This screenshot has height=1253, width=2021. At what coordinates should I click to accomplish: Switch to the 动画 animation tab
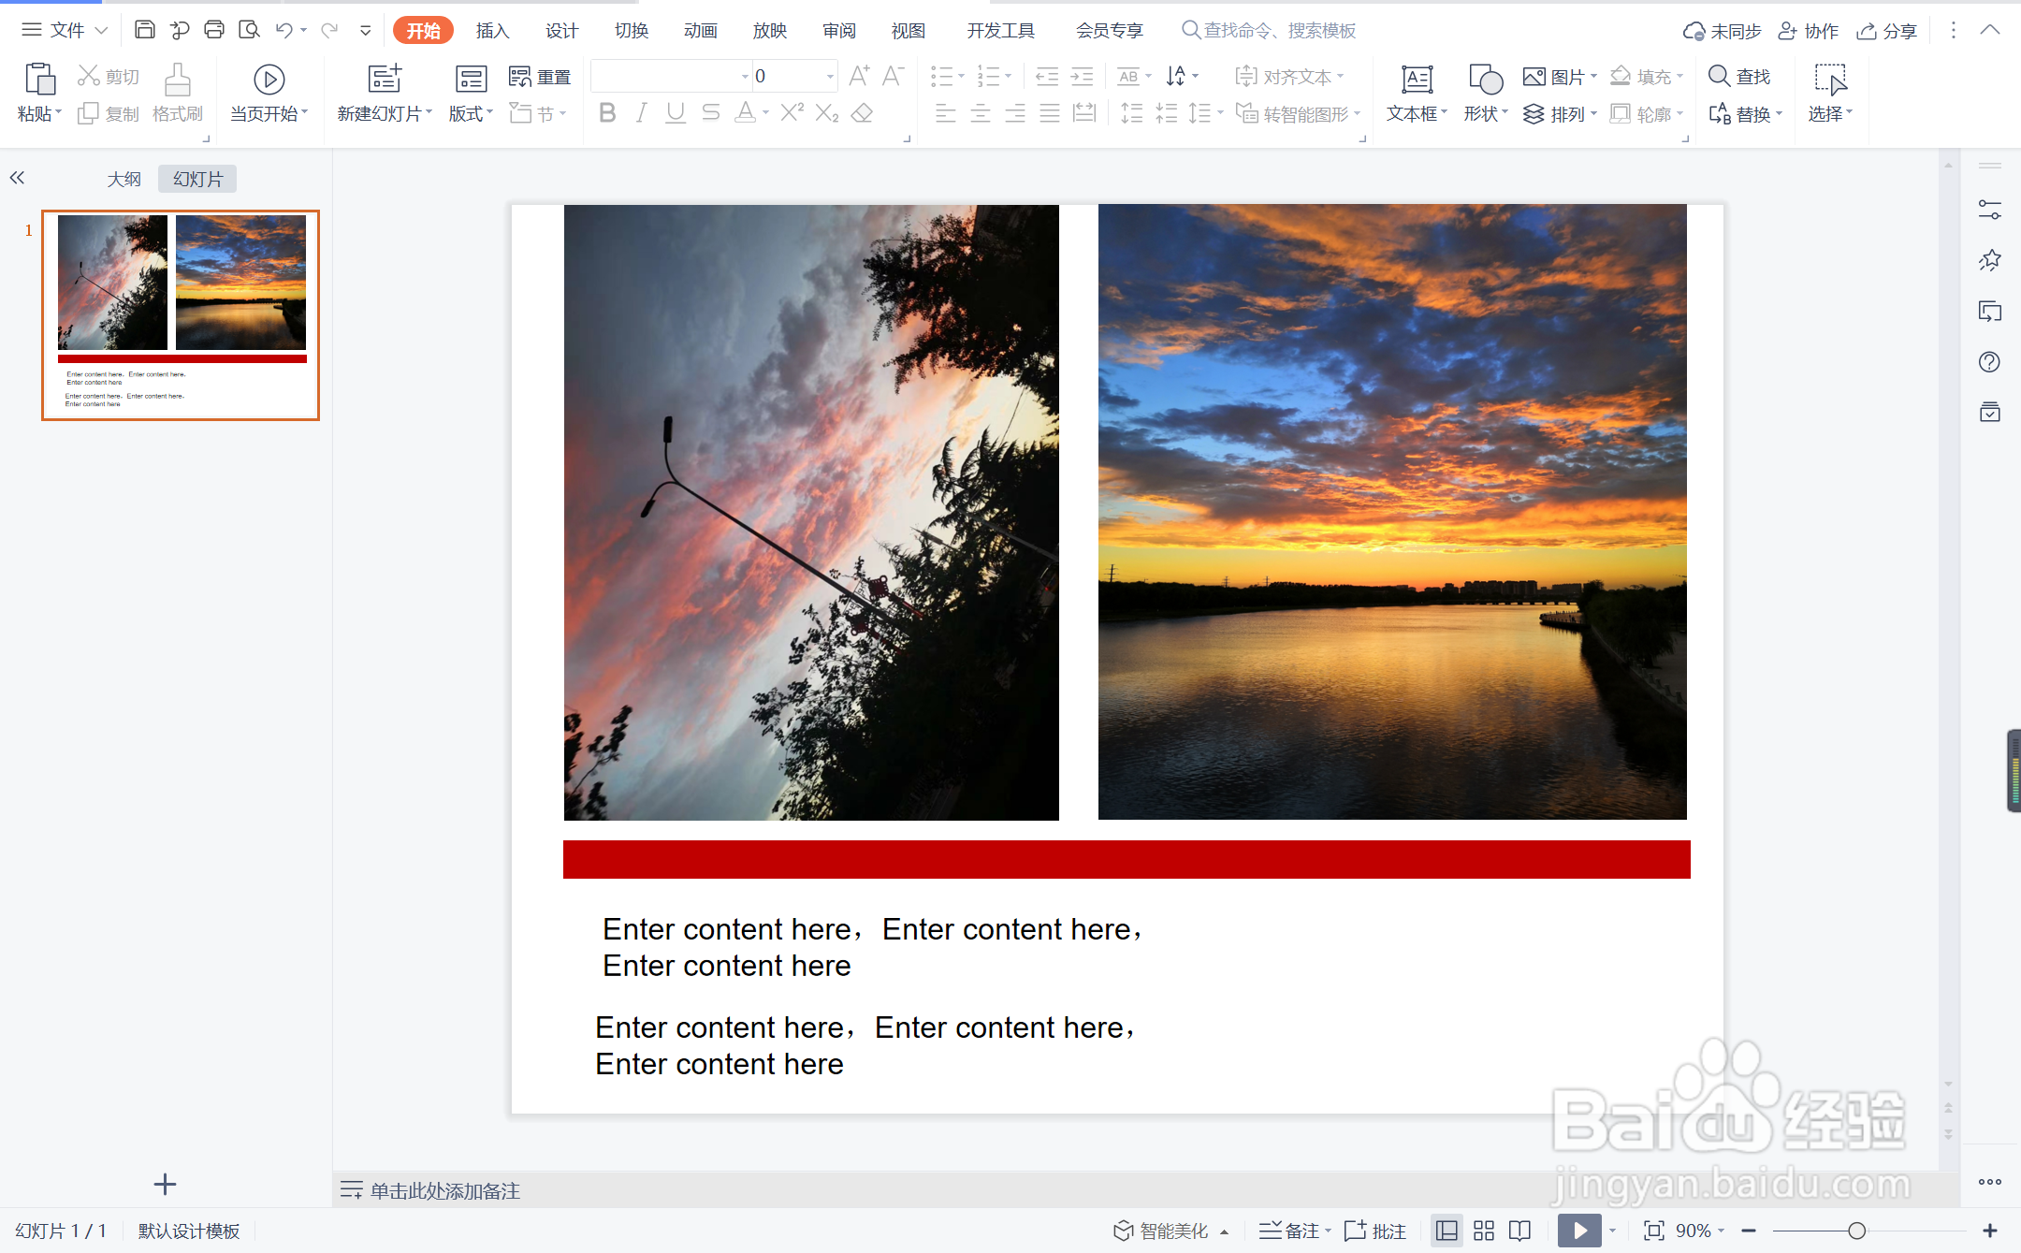pos(700,31)
